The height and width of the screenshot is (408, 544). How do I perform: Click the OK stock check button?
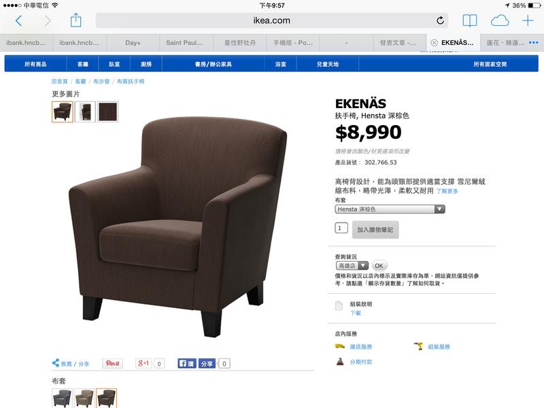click(379, 266)
